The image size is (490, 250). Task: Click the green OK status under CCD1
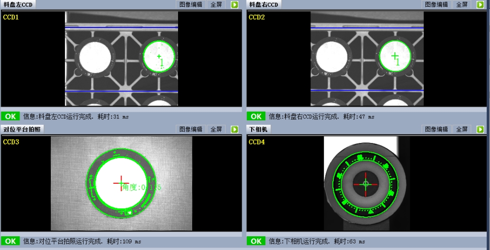click(x=10, y=116)
